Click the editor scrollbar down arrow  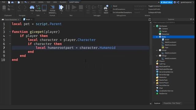[x=150, y=104]
